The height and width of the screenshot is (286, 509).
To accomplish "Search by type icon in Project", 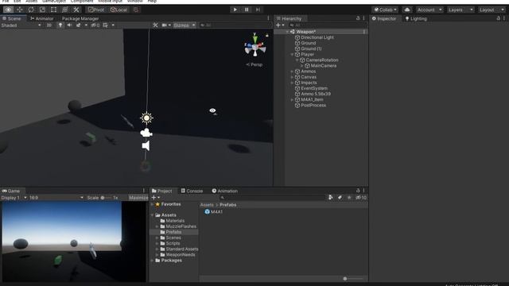I will (x=331, y=198).
